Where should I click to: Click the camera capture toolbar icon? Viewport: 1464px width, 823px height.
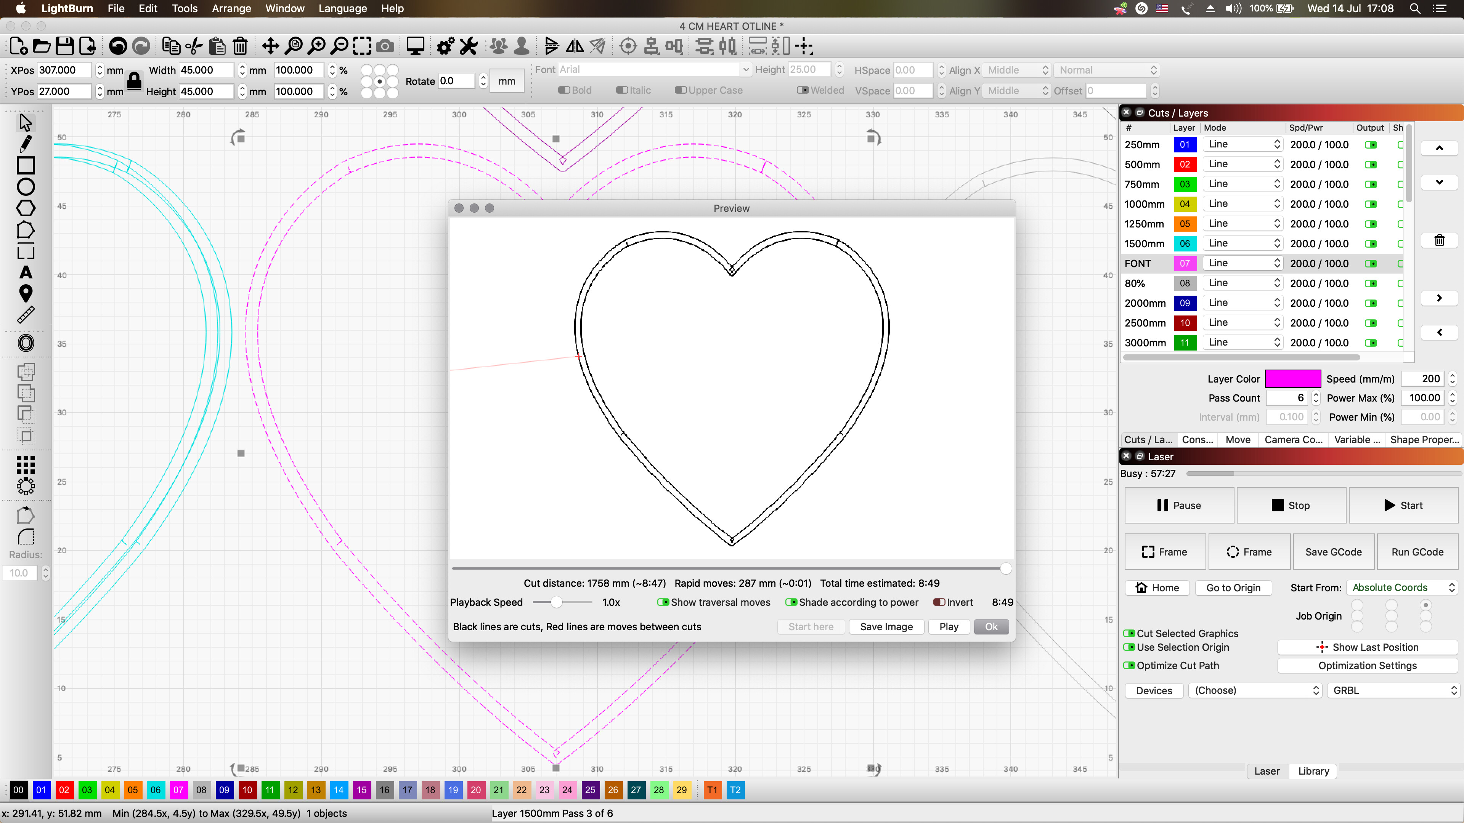point(385,45)
